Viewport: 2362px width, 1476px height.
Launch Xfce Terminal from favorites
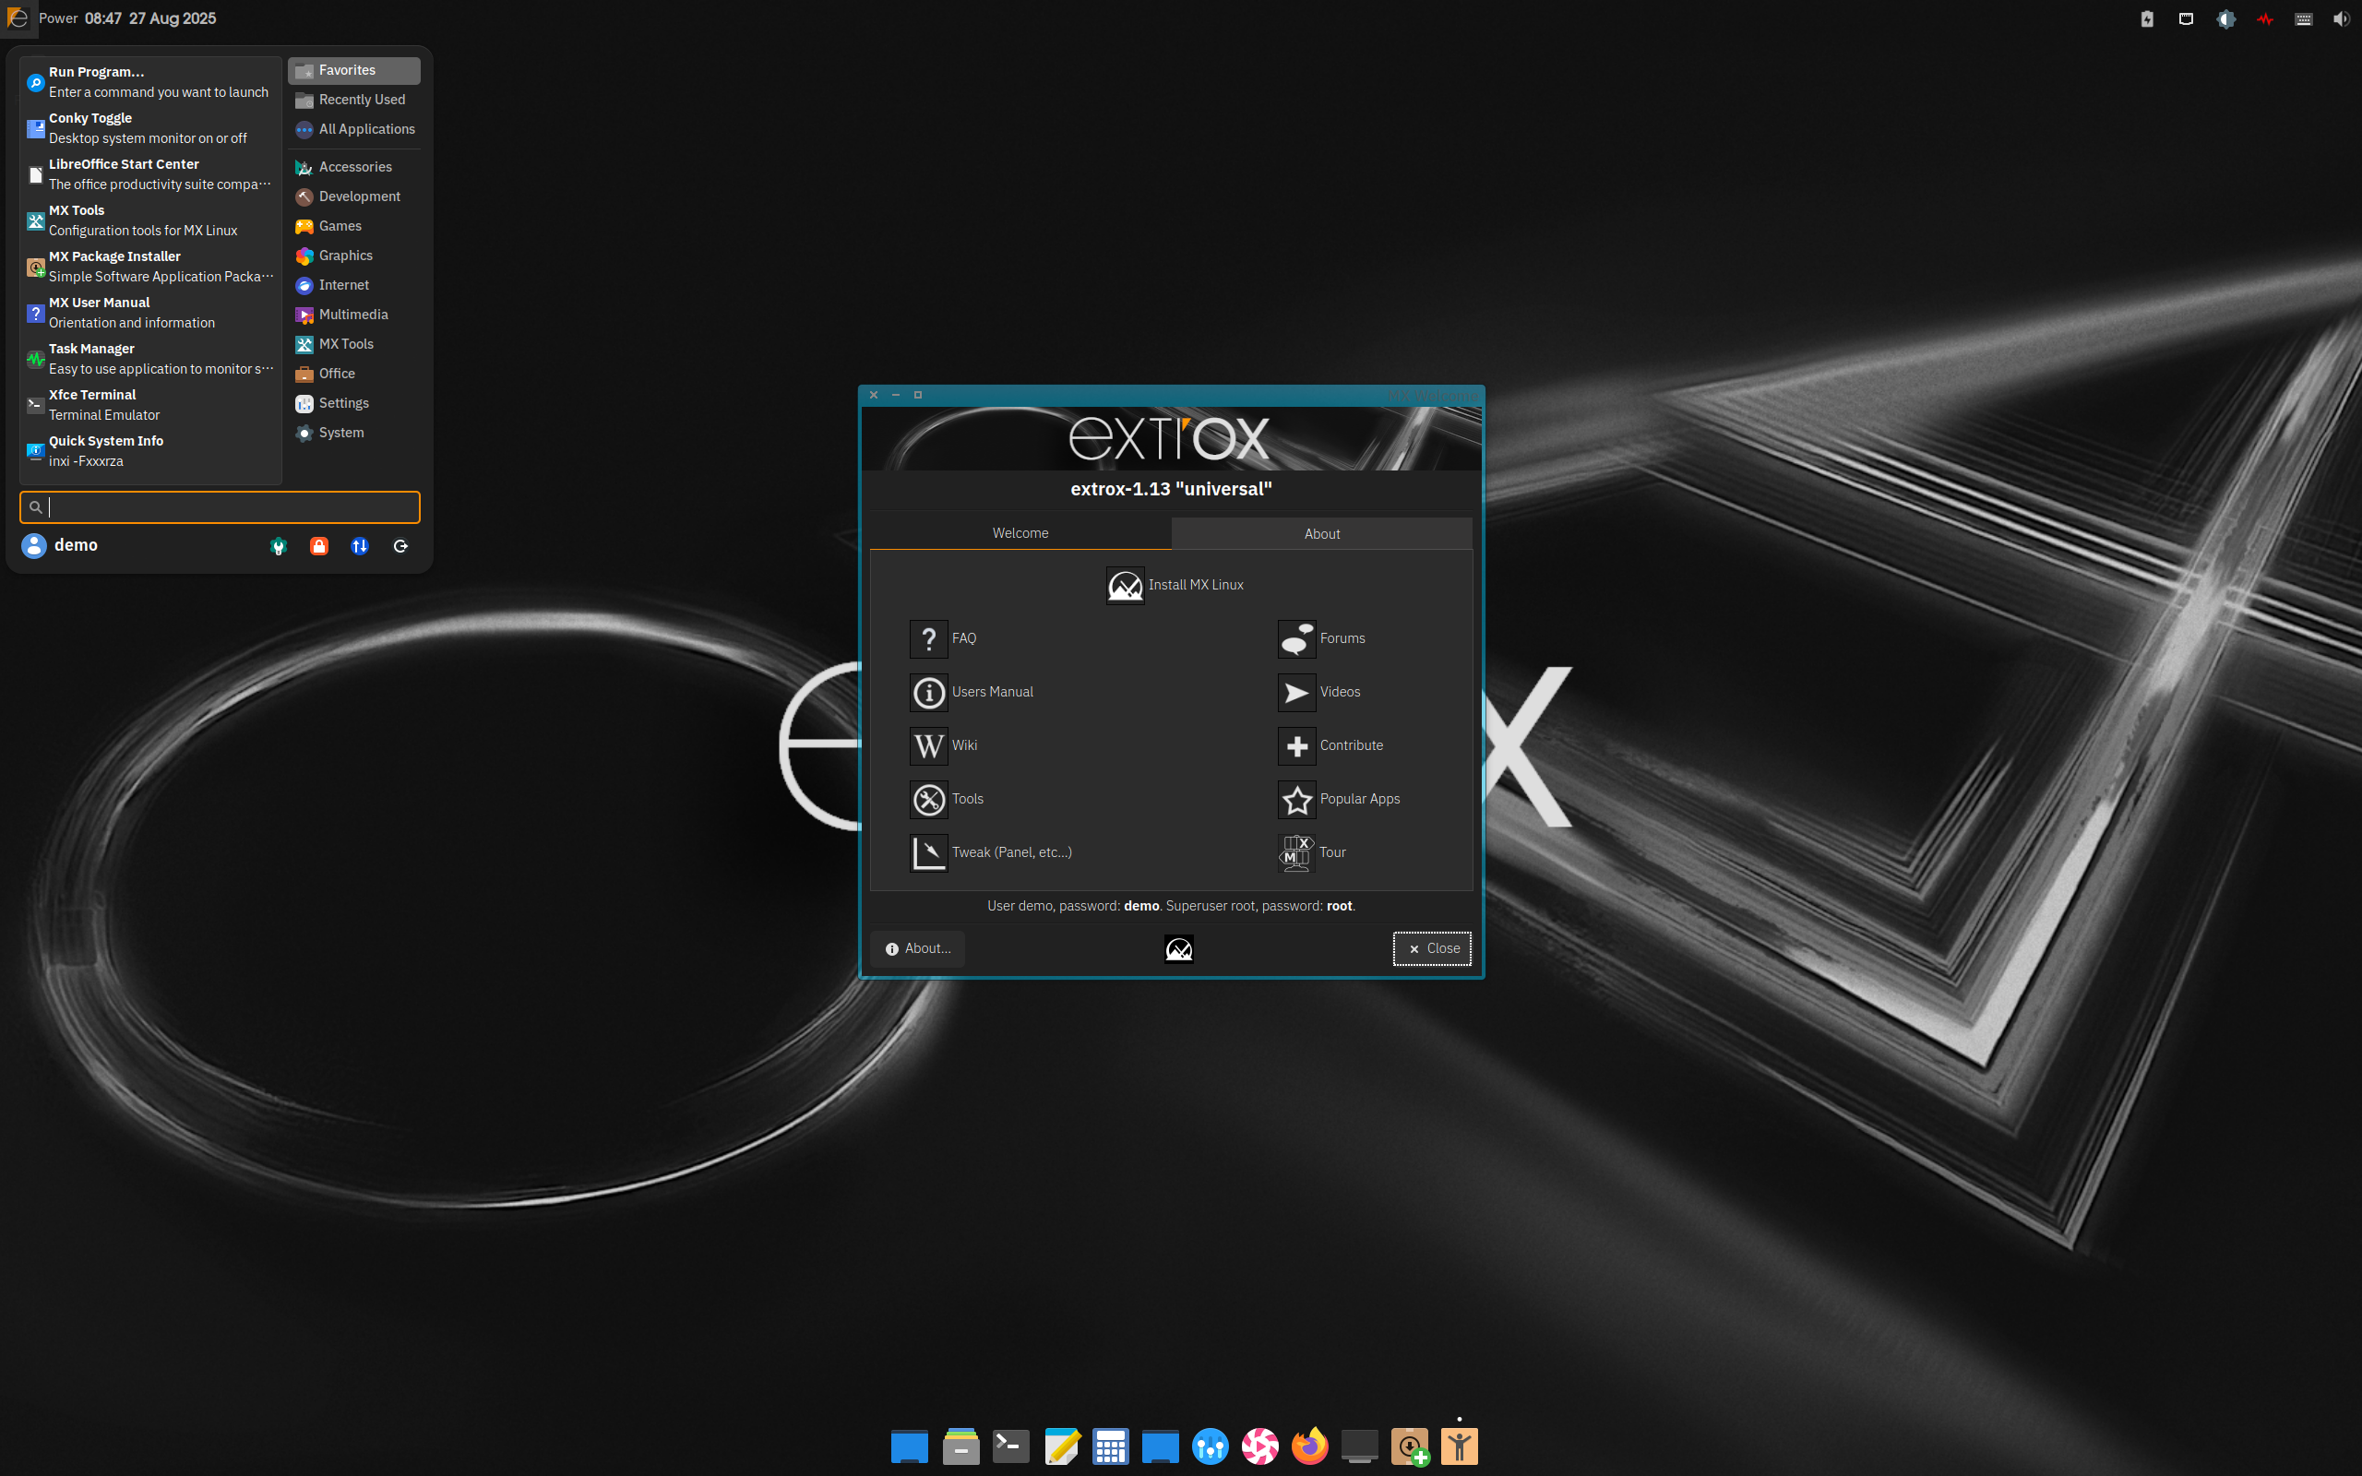150,404
